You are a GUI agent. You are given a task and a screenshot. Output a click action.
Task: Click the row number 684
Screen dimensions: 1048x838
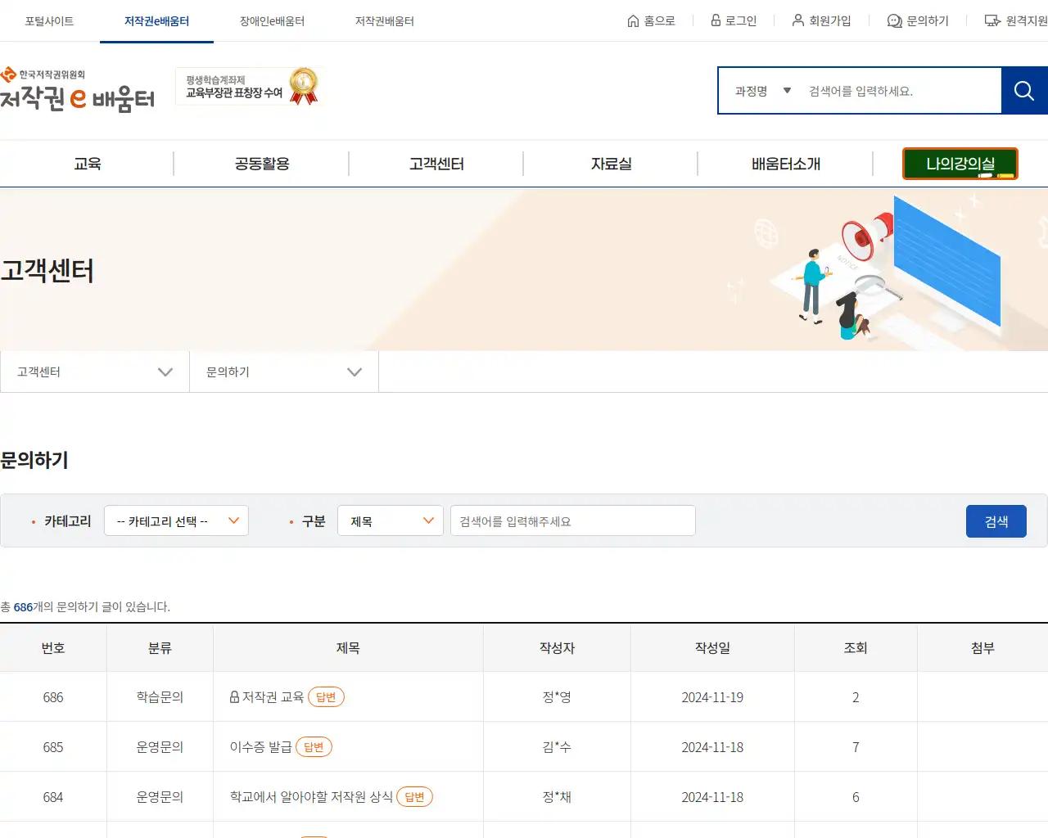pos(53,797)
